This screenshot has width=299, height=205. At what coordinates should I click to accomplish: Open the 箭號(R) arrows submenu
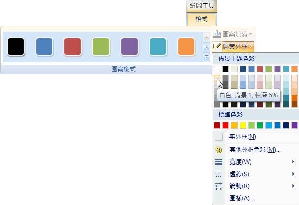pyautogui.click(x=256, y=186)
